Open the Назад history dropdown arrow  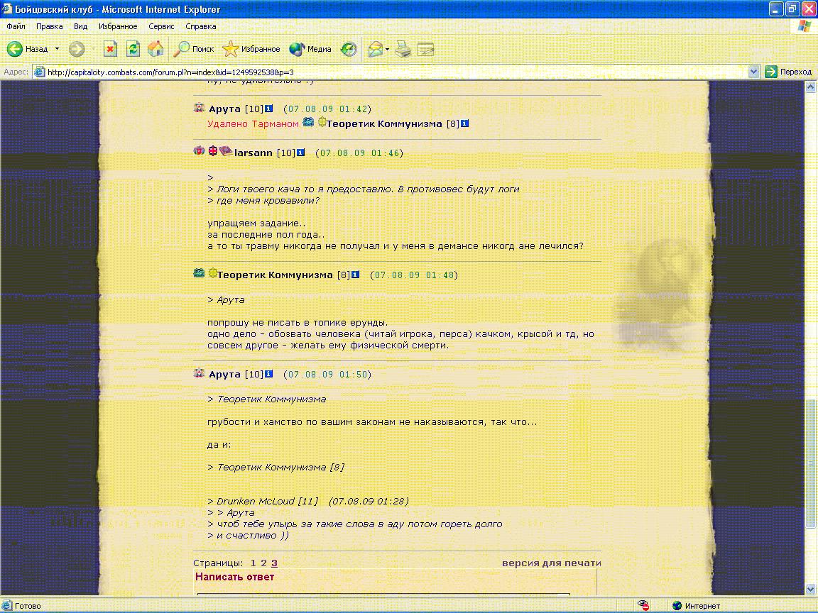pos(57,49)
